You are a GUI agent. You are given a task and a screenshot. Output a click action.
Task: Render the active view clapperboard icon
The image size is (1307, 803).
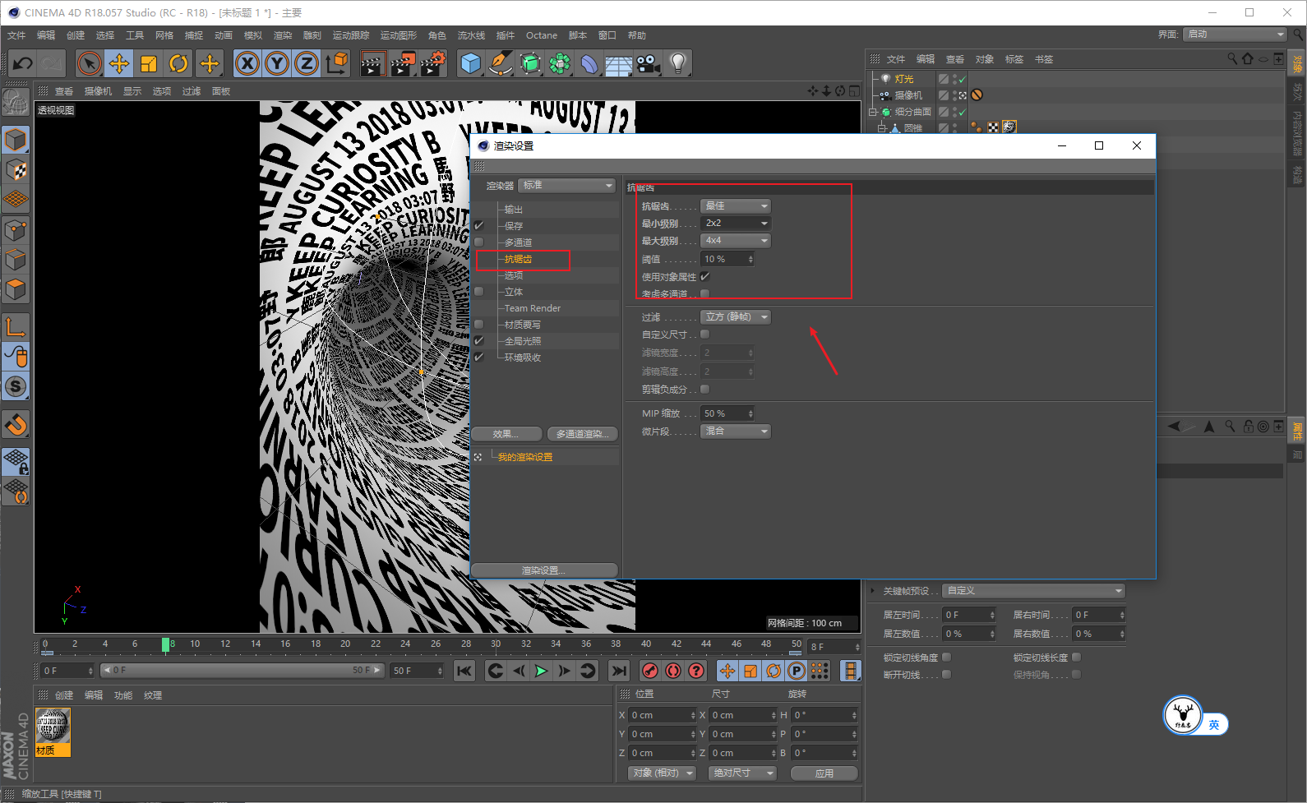point(372,63)
